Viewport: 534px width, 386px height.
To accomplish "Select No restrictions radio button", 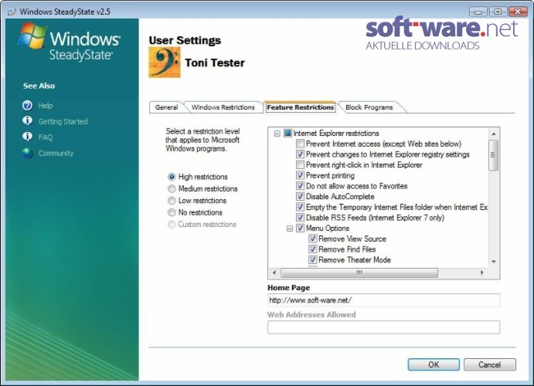I will click(x=172, y=212).
